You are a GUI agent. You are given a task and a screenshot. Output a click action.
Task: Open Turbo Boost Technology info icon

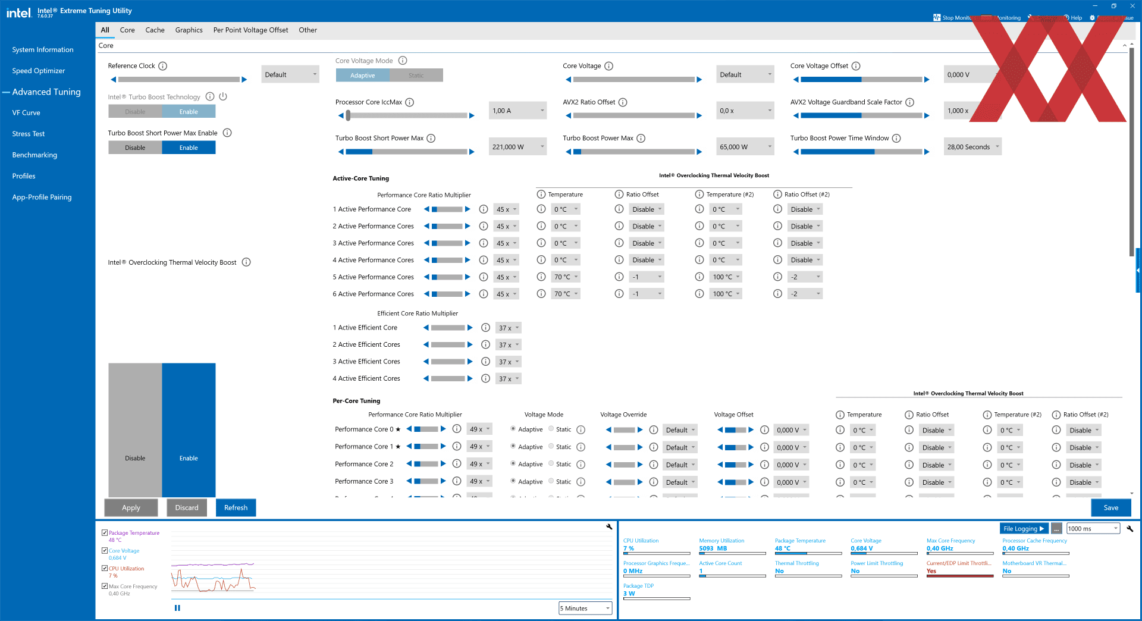[x=210, y=96]
